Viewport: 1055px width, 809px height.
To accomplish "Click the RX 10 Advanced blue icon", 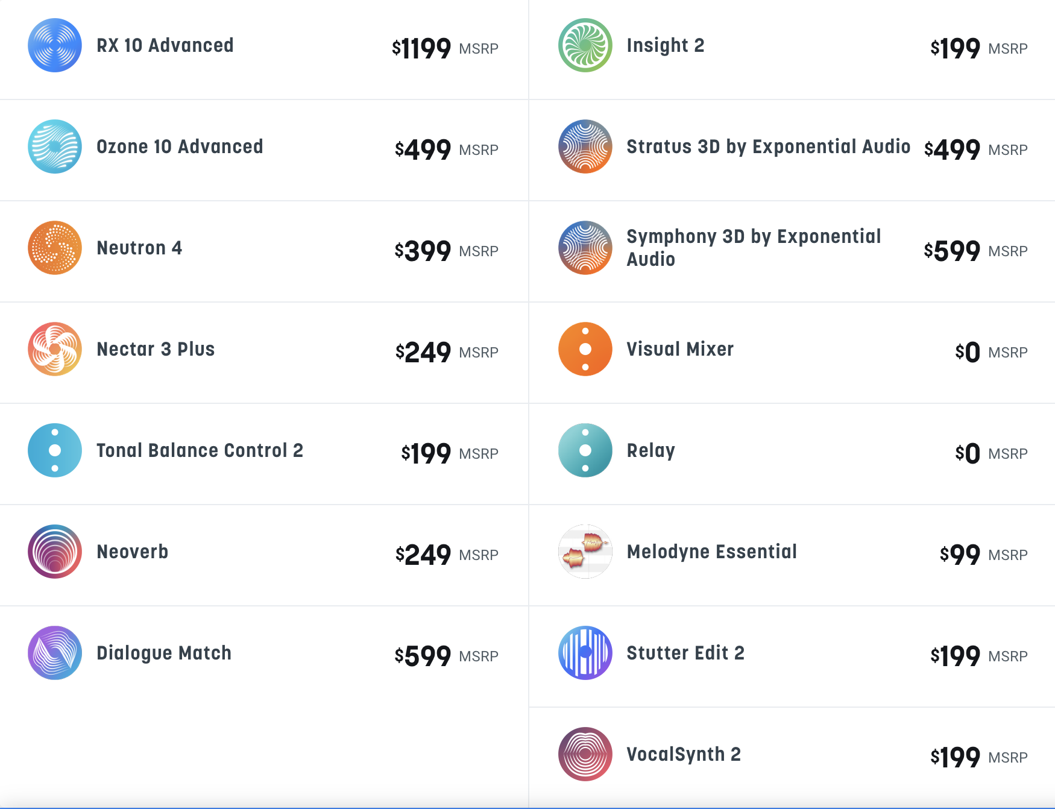I will pos(55,45).
